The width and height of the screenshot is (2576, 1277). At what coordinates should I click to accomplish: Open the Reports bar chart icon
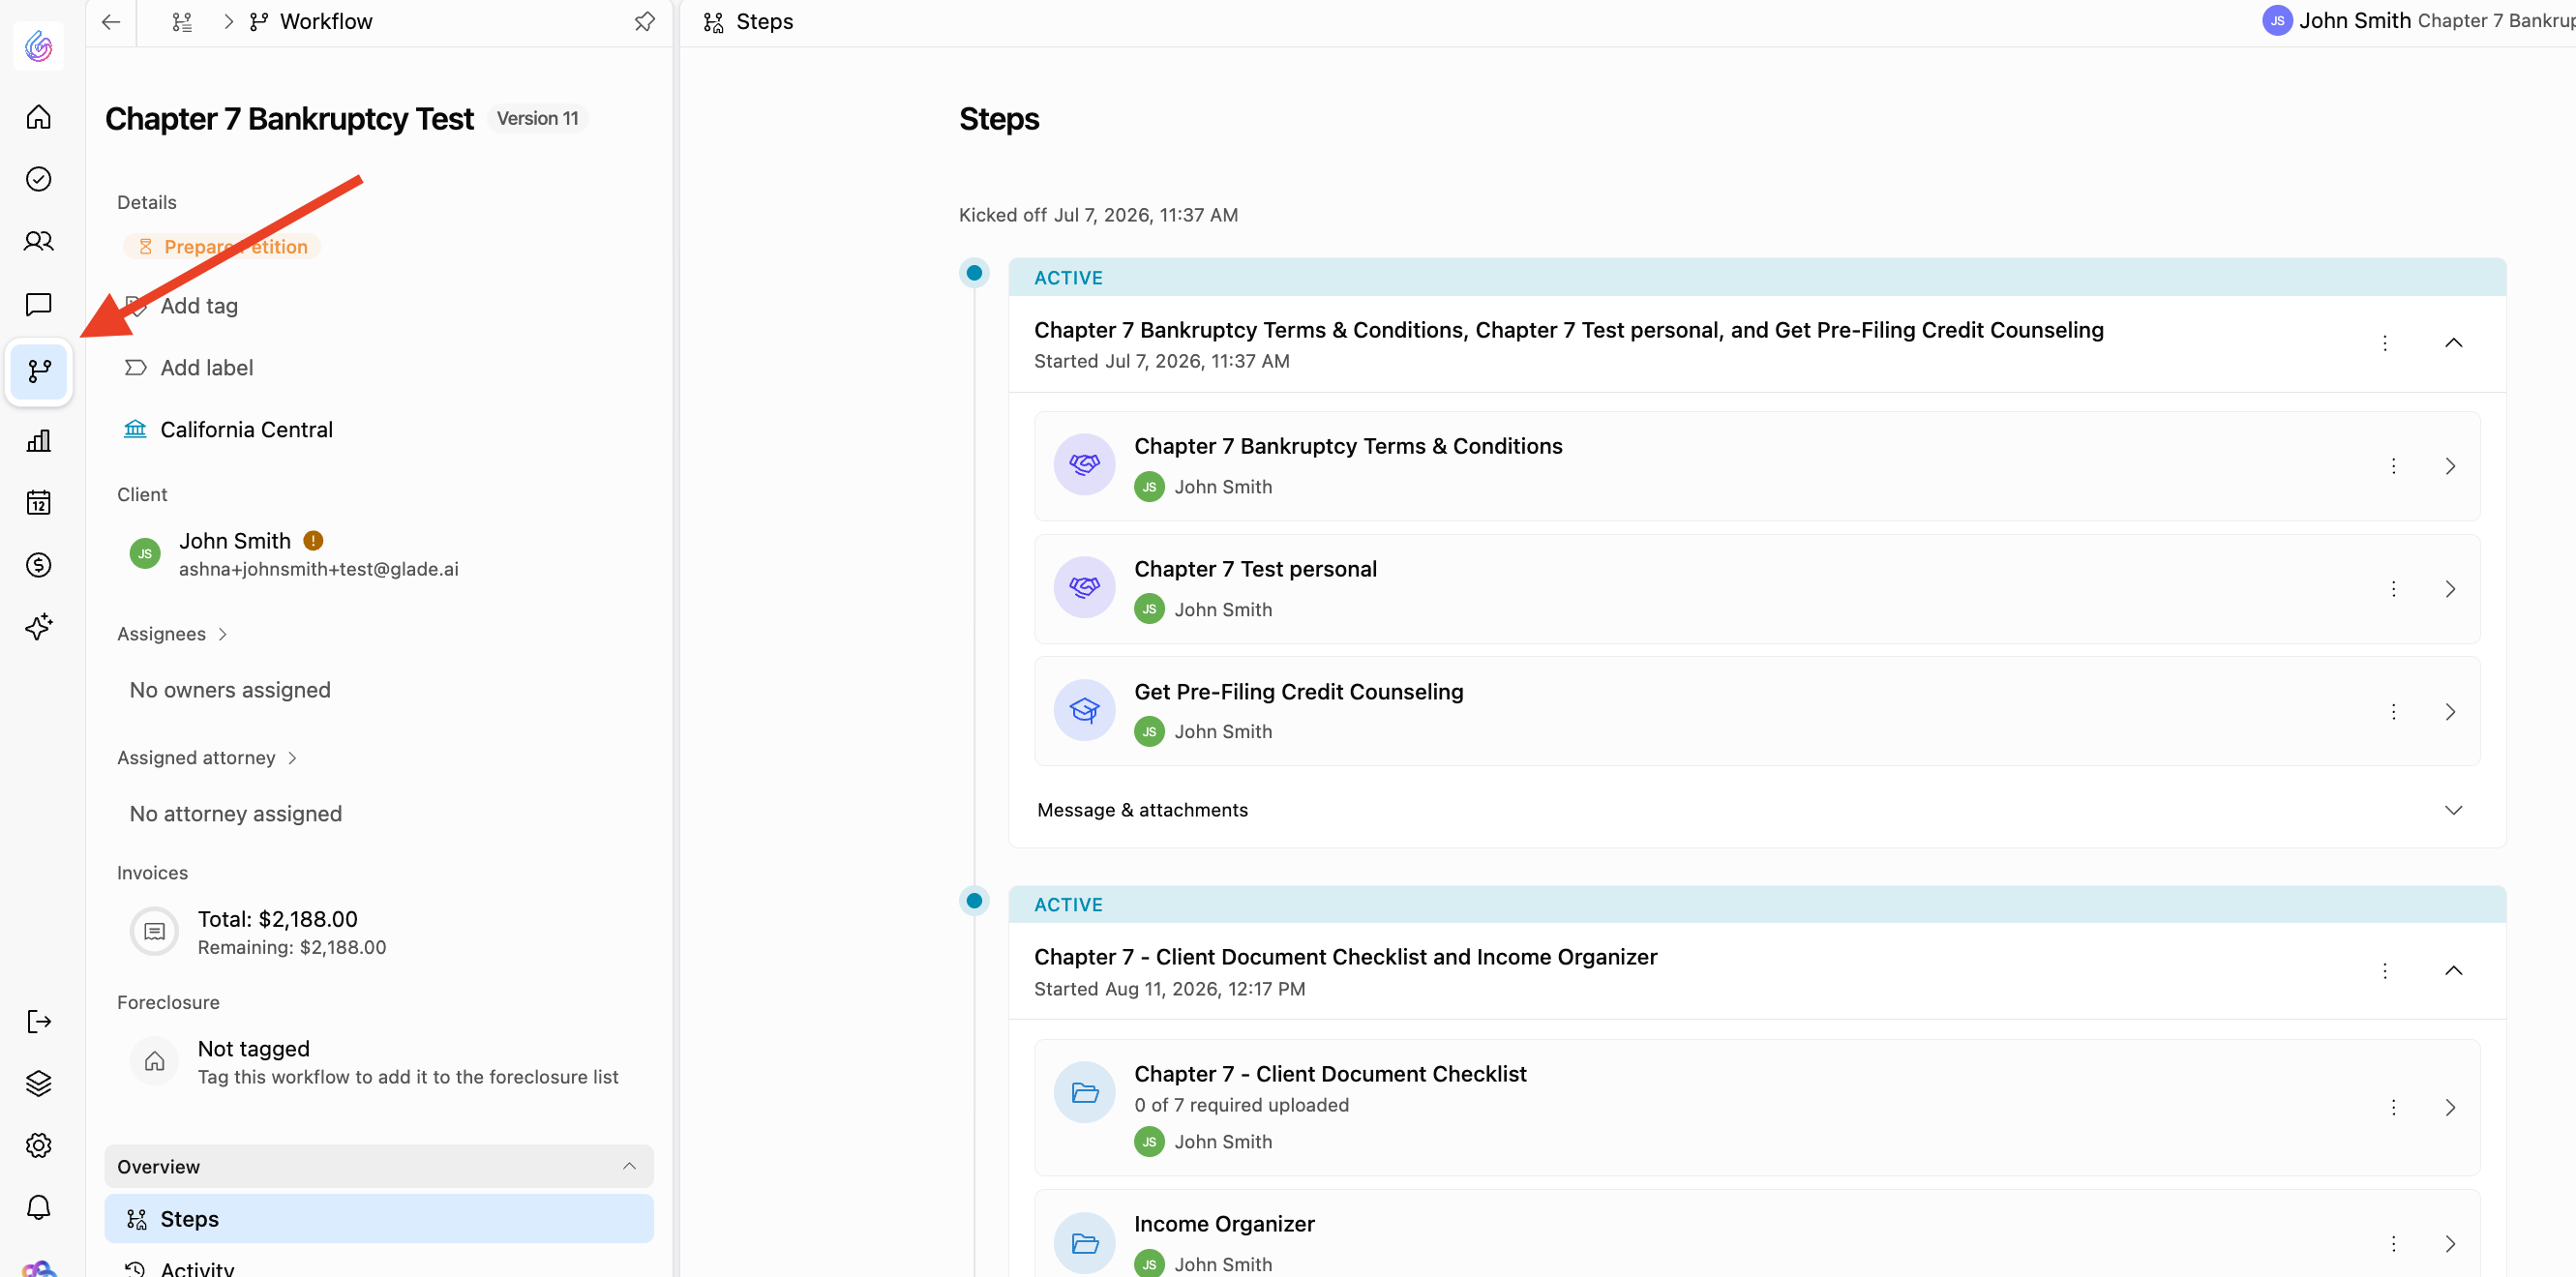38,440
